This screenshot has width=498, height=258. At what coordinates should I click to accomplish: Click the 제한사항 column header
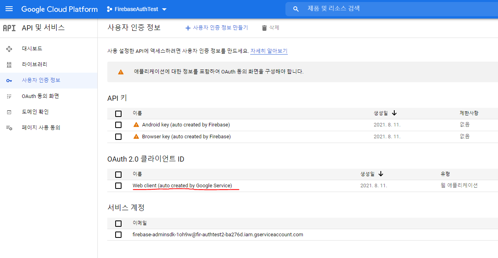point(469,113)
